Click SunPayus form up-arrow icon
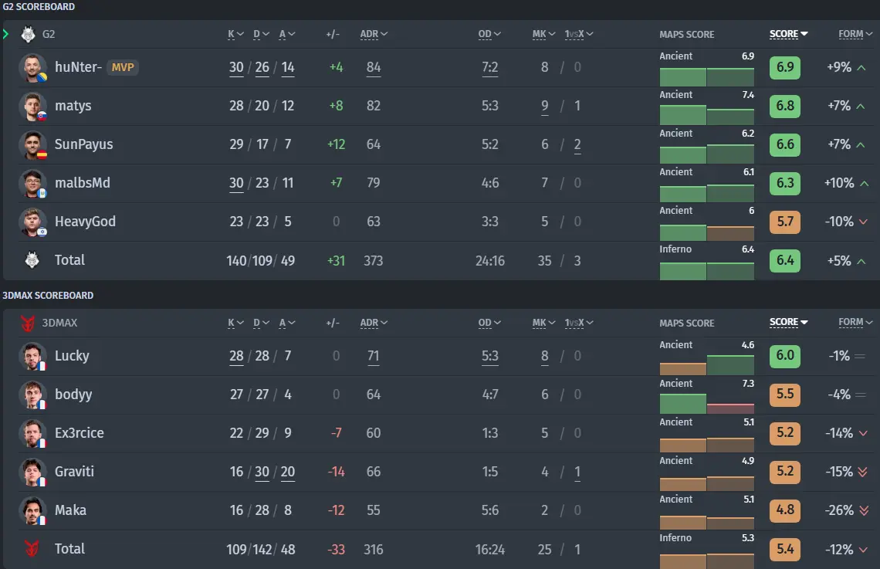 (861, 145)
